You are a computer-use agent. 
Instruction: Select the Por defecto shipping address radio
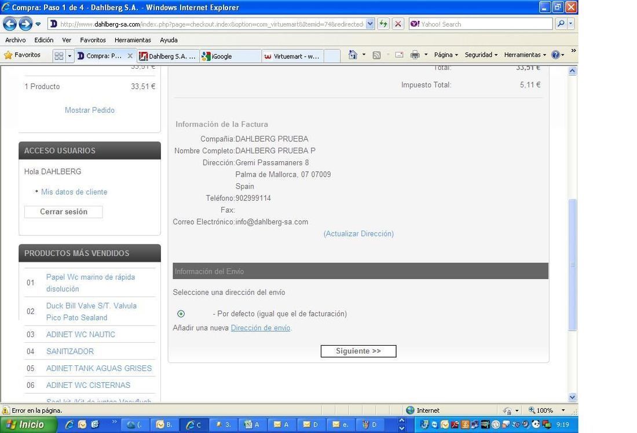(x=181, y=314)
